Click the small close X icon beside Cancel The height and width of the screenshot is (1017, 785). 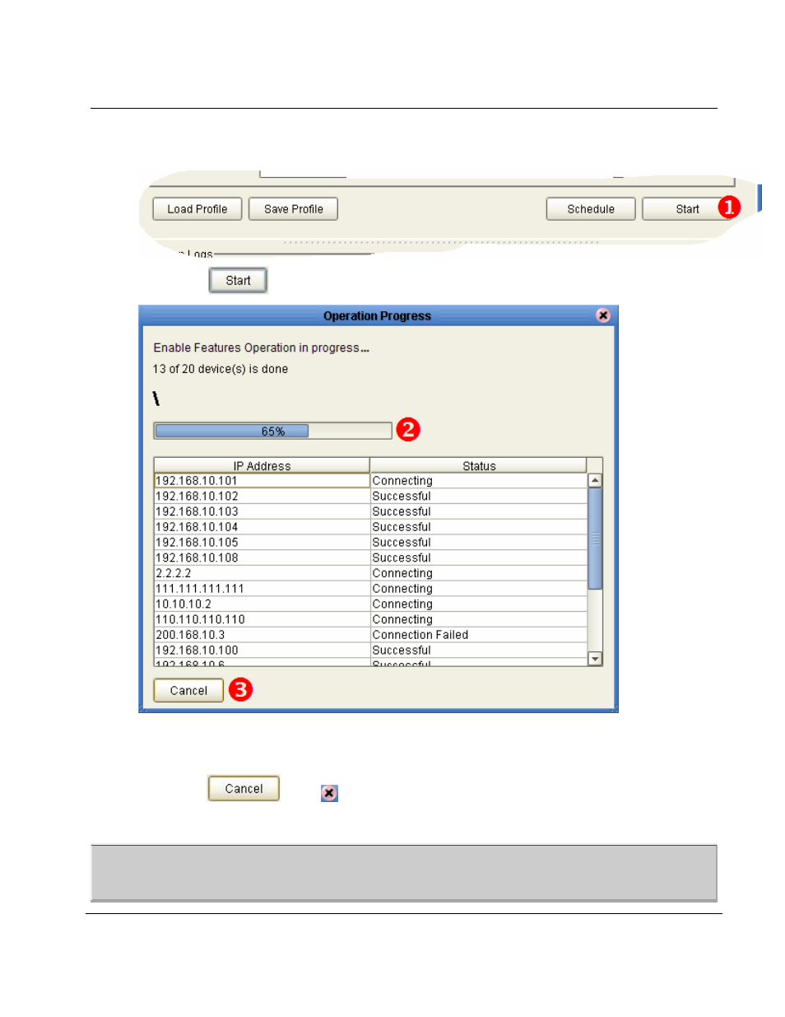[329, 793]
